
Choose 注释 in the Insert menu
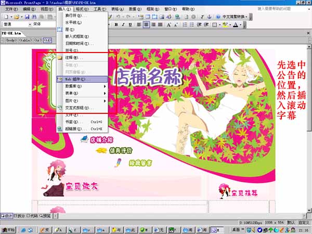(x=82, y=58)
